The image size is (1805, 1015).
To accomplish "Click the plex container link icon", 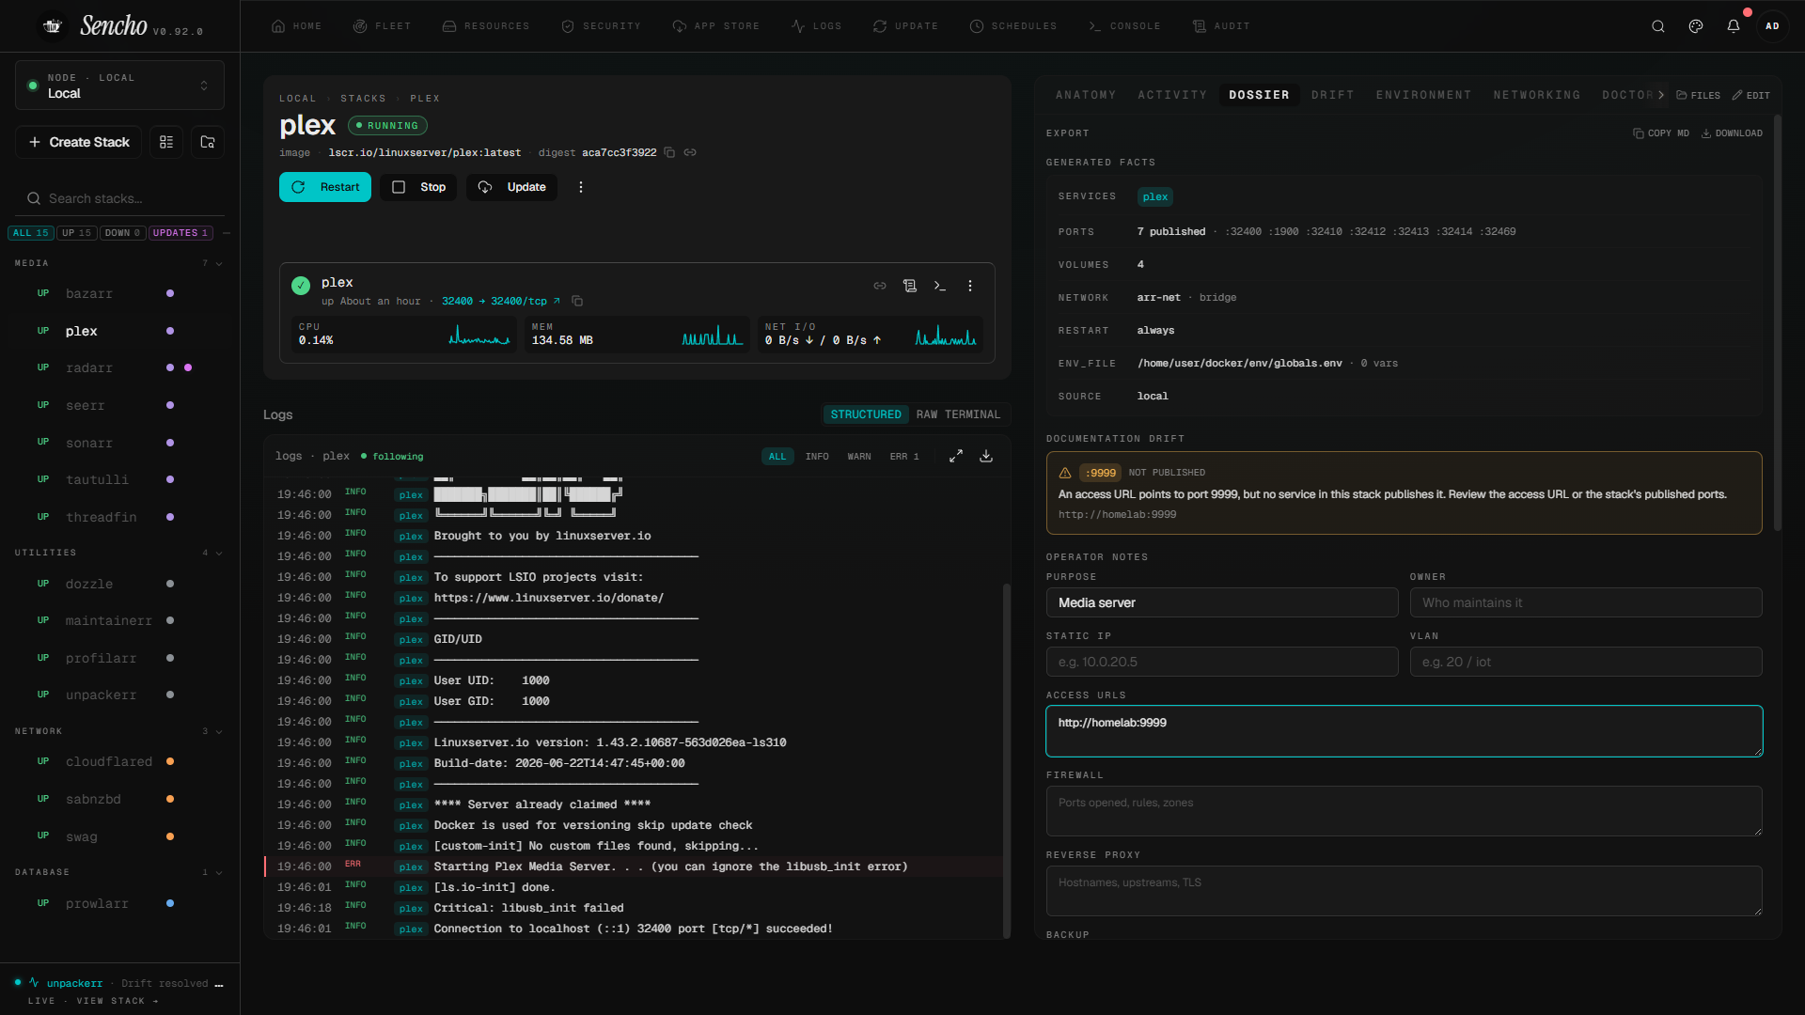I will (880, 286).
